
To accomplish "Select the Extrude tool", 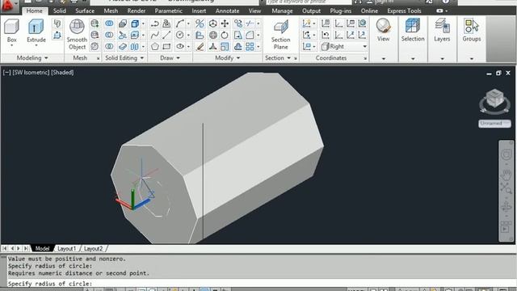I will (36, 31).
